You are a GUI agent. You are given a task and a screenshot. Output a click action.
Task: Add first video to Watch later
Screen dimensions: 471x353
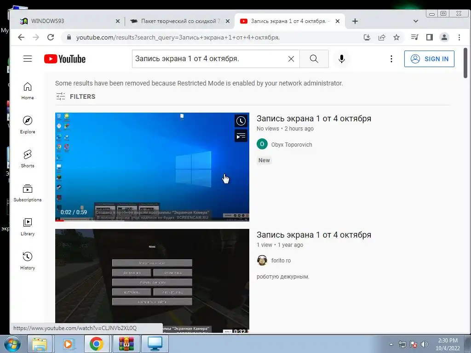pyautogui.click(x=241, y=121)
